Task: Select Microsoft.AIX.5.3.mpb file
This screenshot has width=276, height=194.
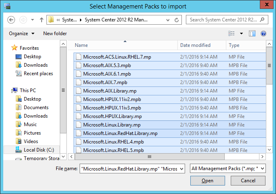Action: pyautogui.click(x=170, y=65)
